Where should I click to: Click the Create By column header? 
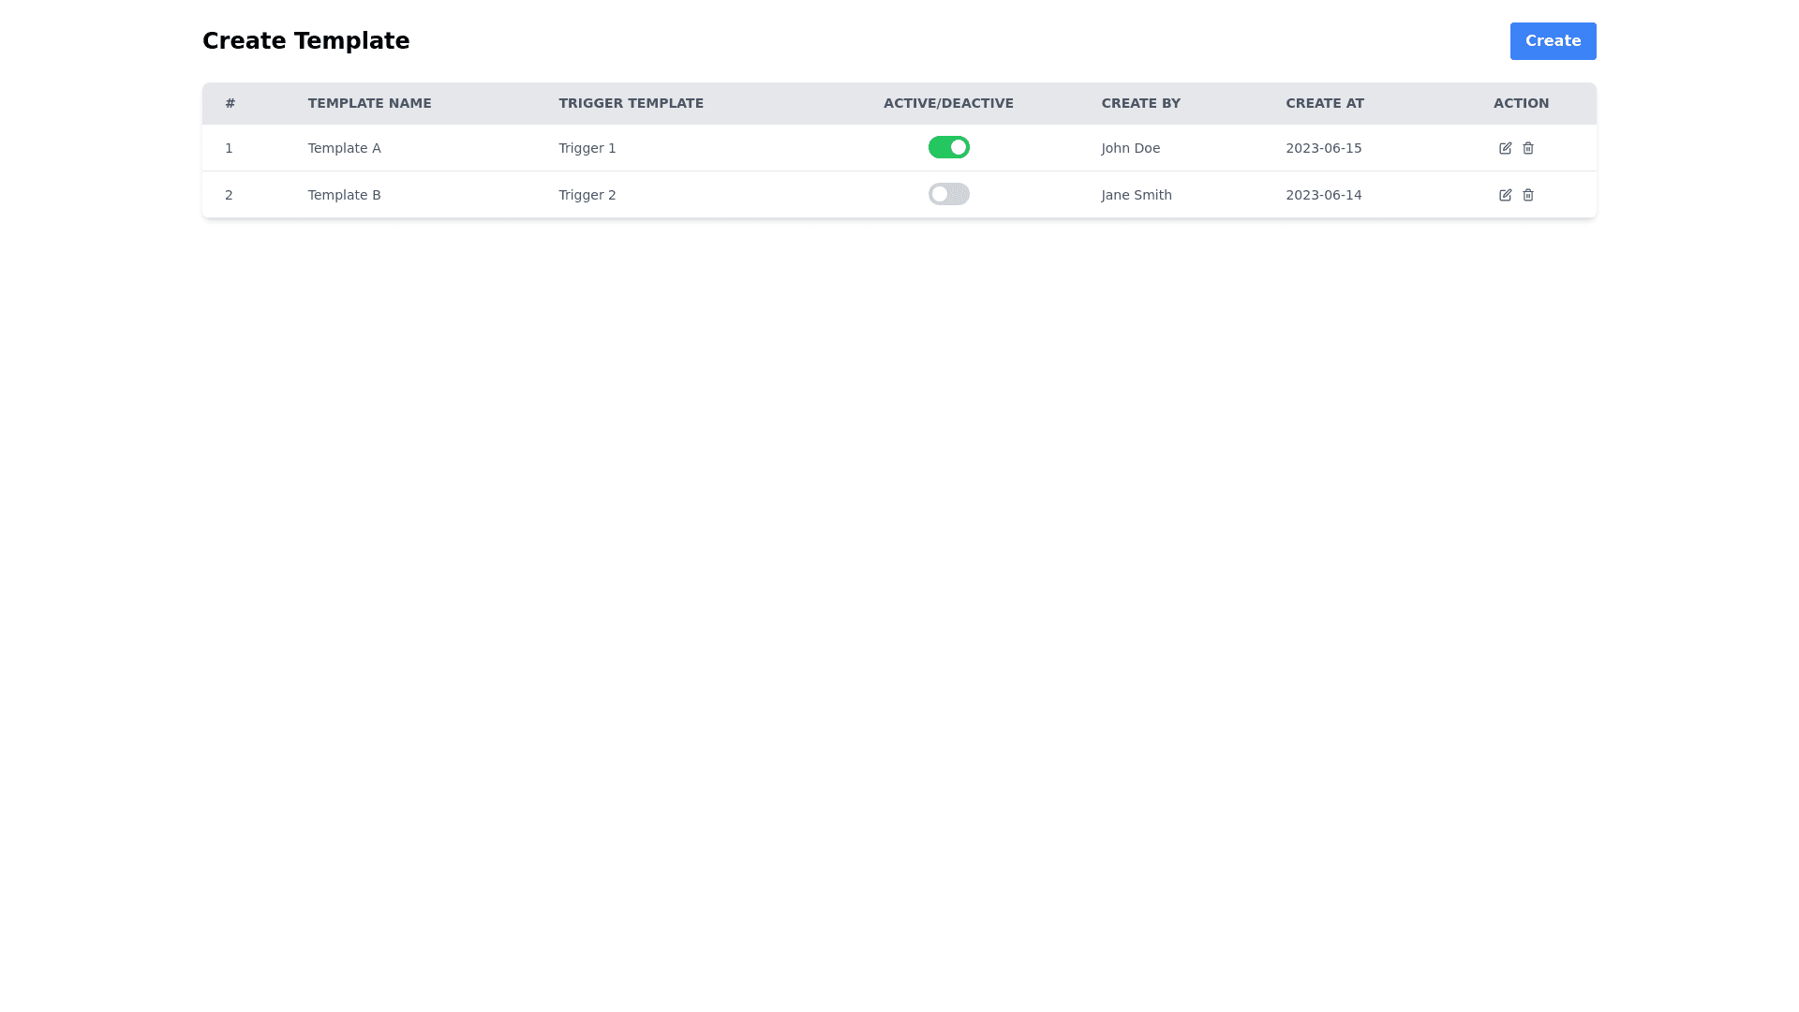tap(1140, 103)
